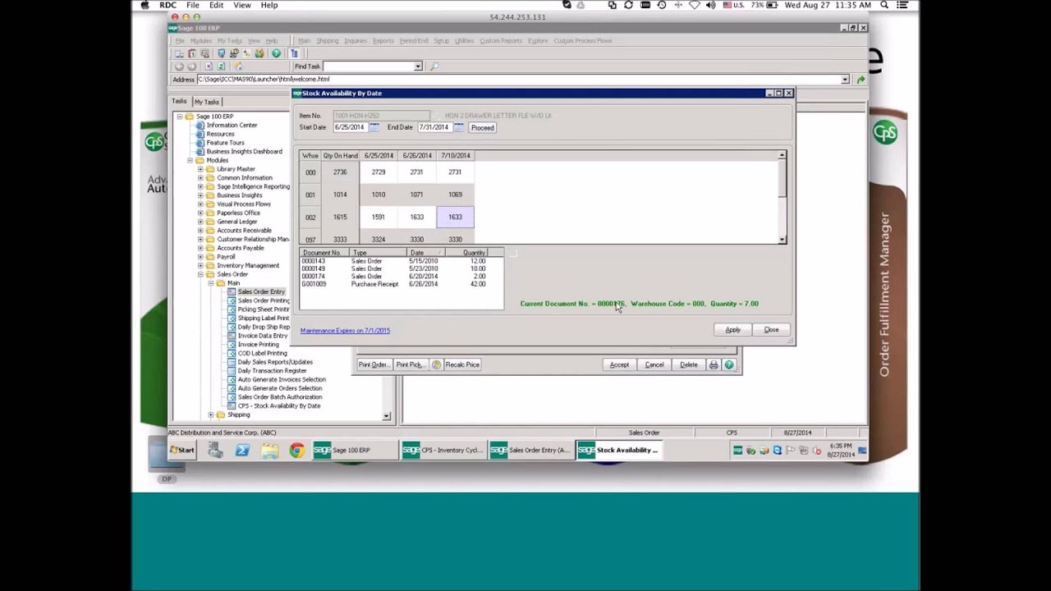The image size is (1051, 591).
Task: Click the tree view toggle icon in Sage toolbar
Action: click(294, 53)
